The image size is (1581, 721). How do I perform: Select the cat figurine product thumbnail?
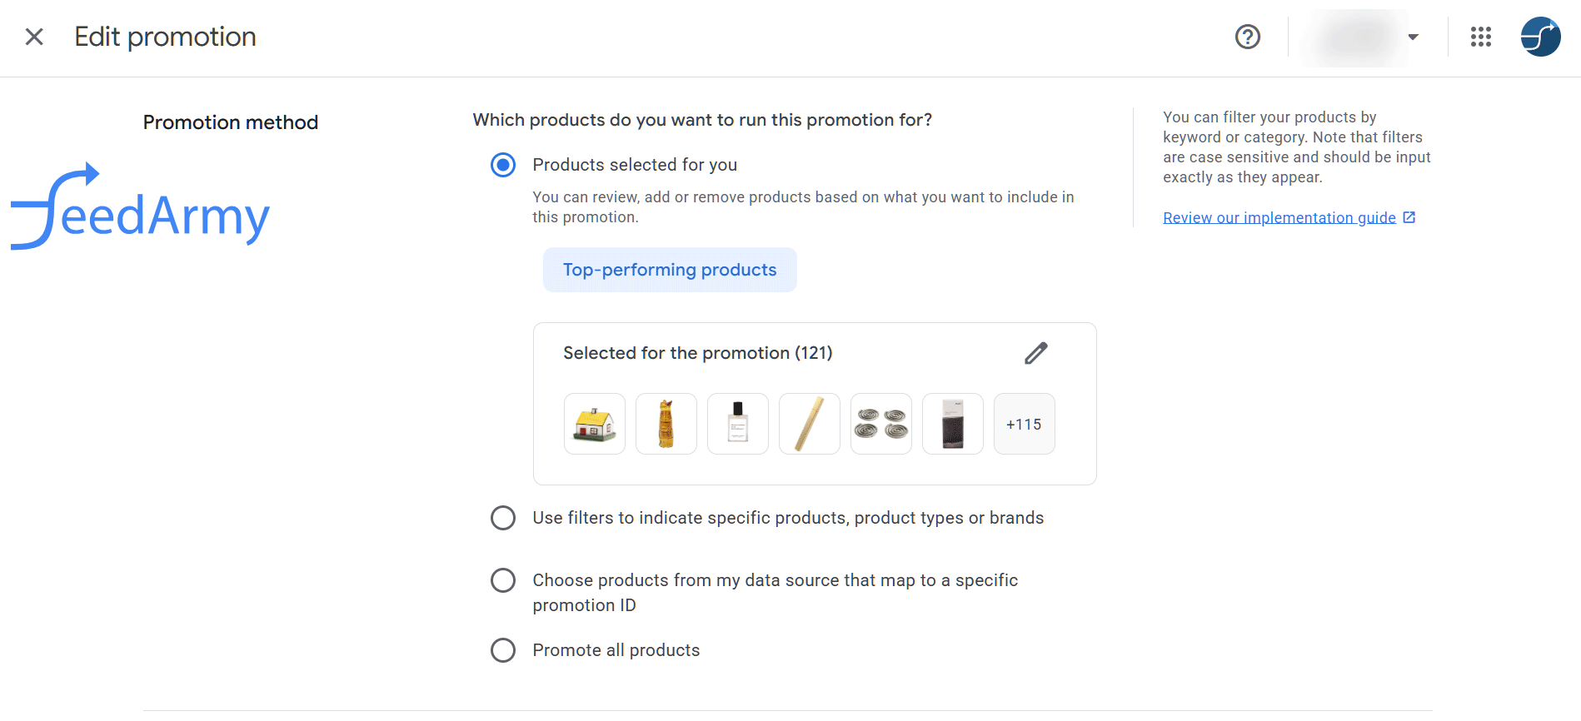(x=666, y=424)
